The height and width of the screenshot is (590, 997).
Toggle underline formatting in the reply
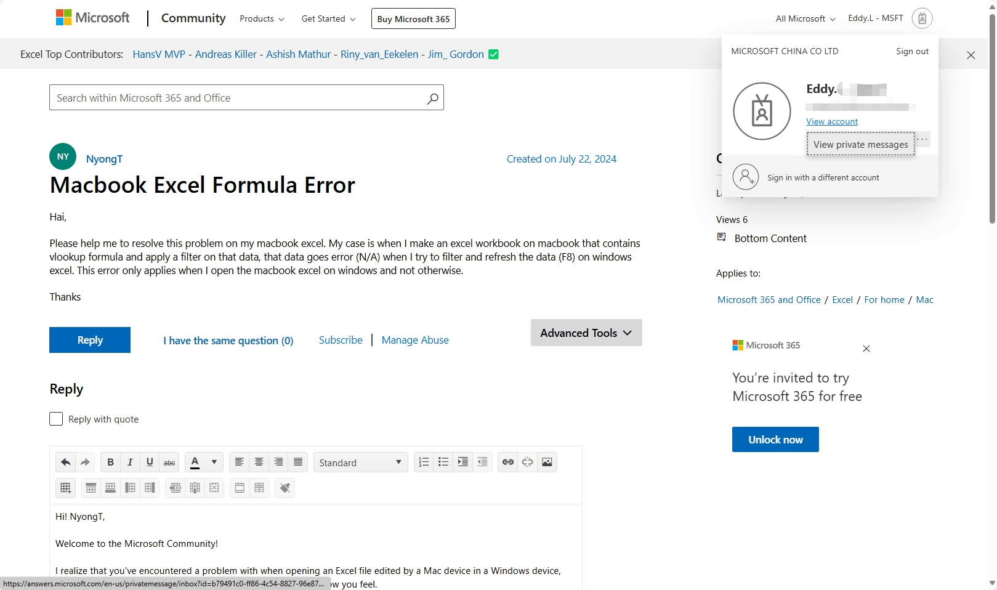tap(150, 462)
